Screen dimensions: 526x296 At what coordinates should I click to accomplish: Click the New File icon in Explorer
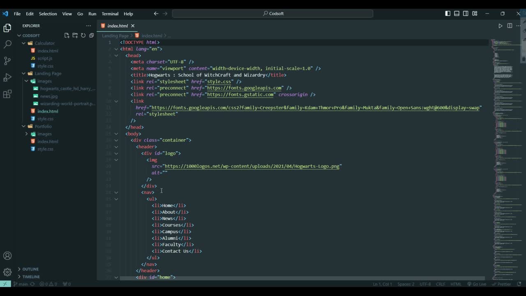click(67, 35)
